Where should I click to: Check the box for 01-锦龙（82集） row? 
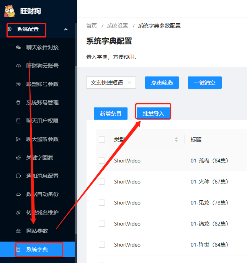102,224
